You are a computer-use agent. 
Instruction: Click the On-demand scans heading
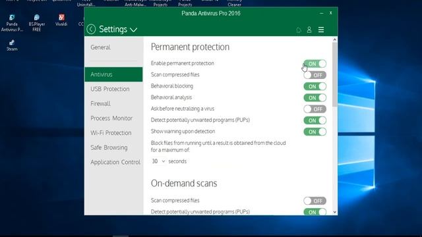pos(184,183)
